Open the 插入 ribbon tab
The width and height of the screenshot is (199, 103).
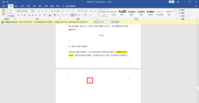16,6
